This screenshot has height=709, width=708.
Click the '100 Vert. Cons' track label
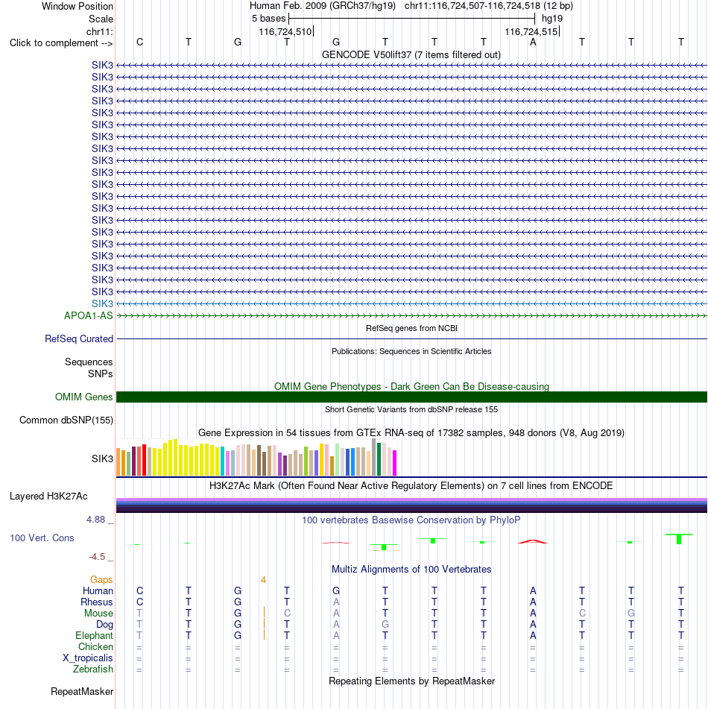[42, 538]
